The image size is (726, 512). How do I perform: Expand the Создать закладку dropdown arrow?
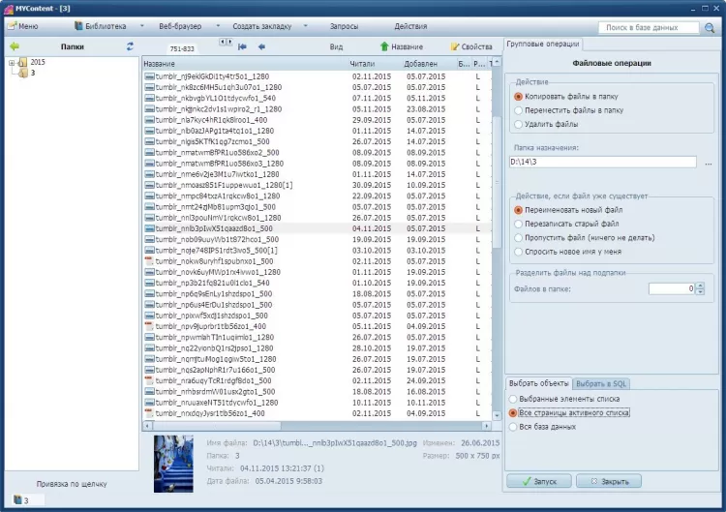point(306,26)
